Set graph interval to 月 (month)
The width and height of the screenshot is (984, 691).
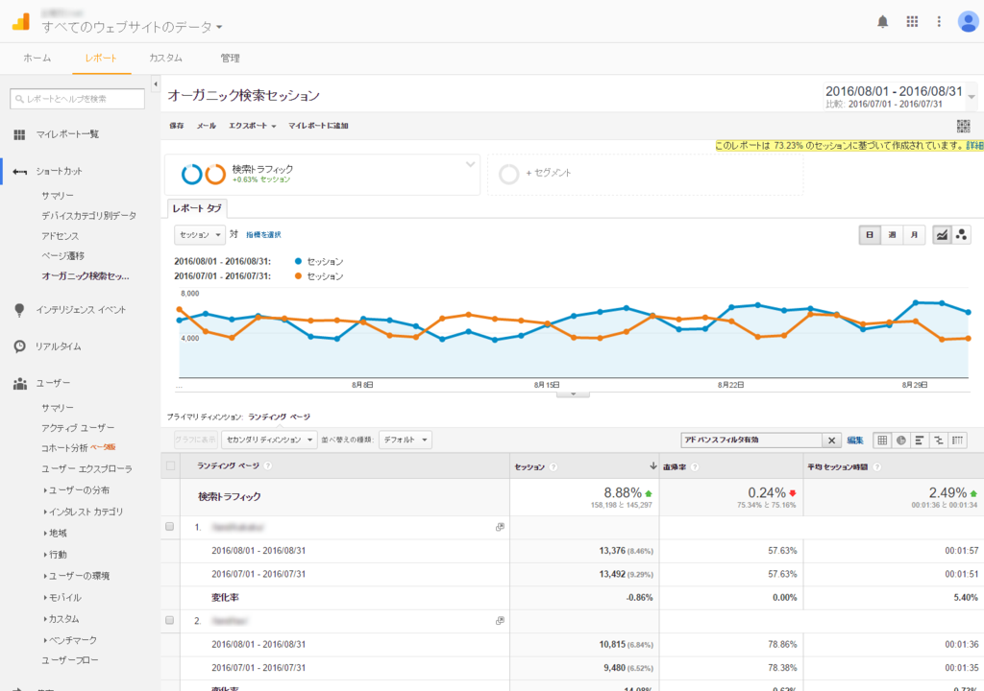[914, 234]
